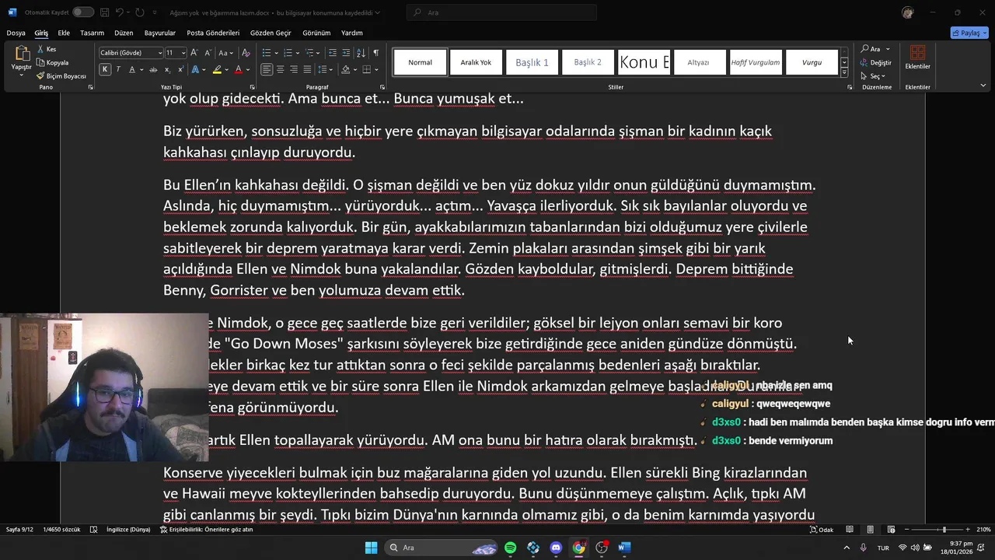Align text right
The height and width of the screenshot is (560, 995).
294,69
